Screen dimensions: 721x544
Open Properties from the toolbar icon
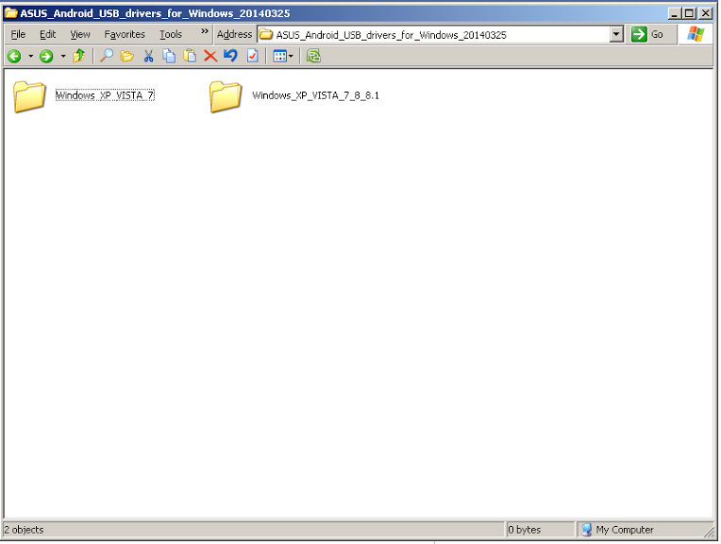[x=252, y=56]
